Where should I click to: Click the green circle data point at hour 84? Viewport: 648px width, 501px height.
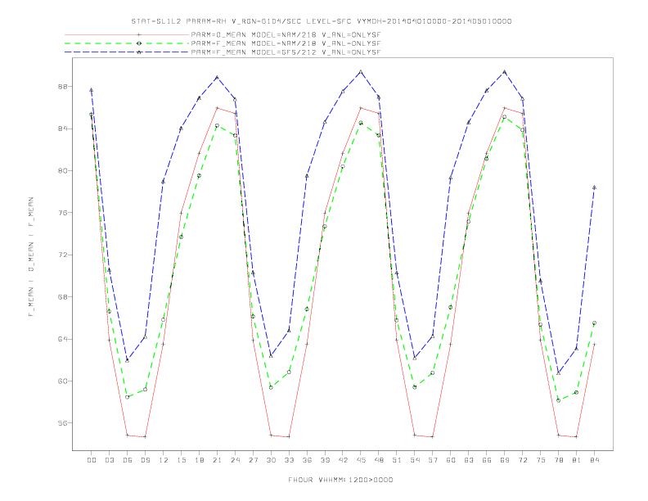(594, 323)
